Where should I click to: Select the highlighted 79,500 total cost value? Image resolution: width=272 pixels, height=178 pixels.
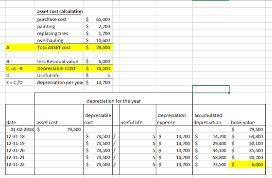98,47
